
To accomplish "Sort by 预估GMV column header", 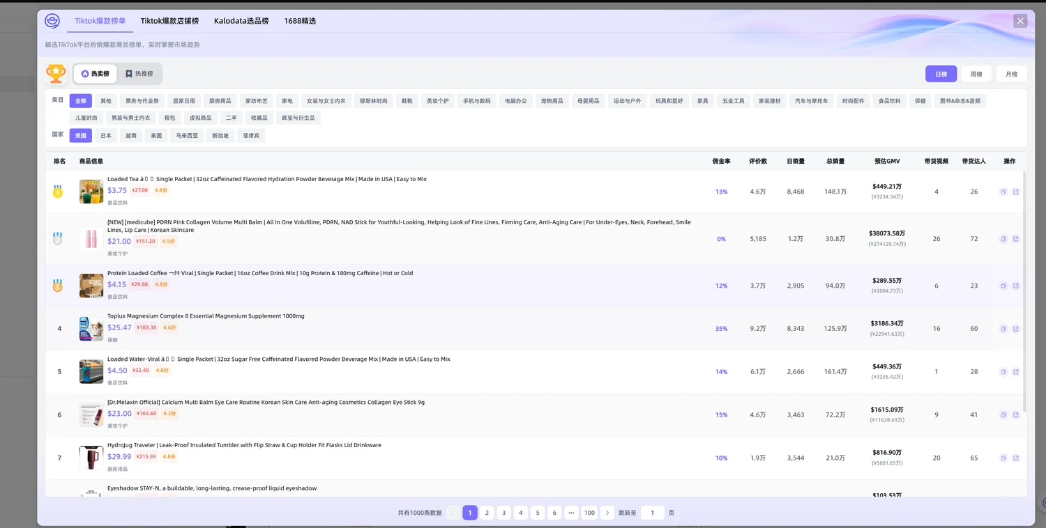I will 887,161.
